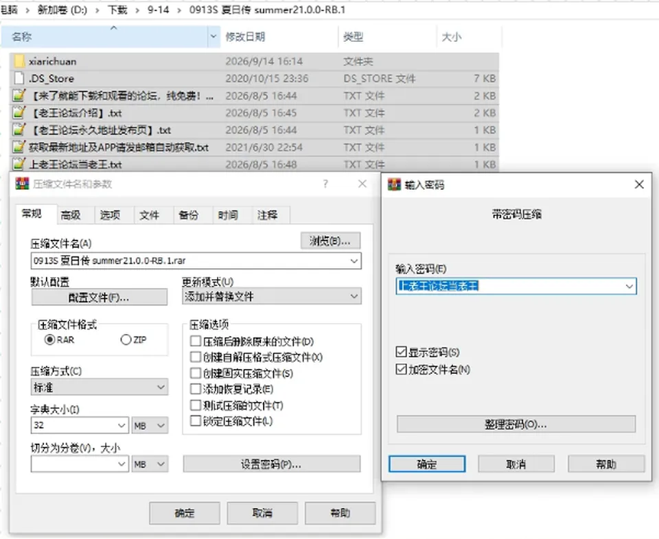Open the 名称 column filter dropdown
The image size is (659, 539).
[213, 36]
